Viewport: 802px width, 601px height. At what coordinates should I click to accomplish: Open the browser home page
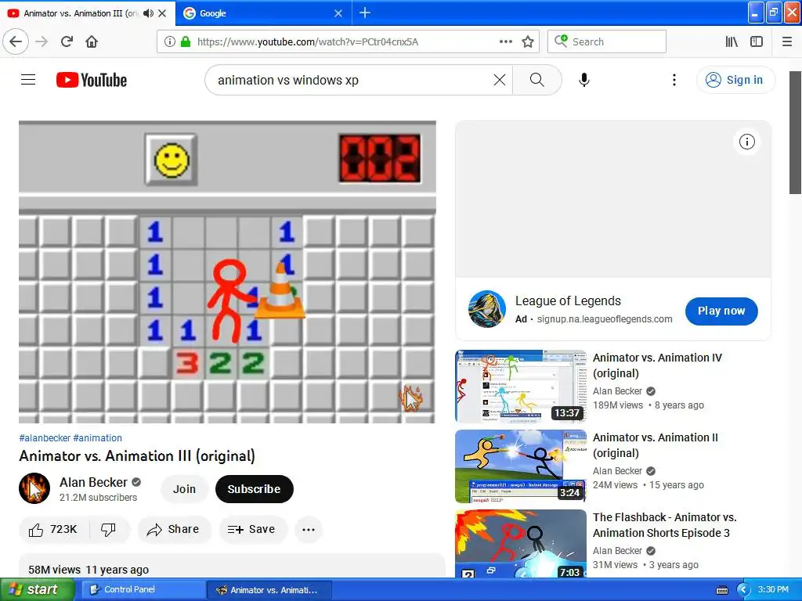click(x=92, y=41)
